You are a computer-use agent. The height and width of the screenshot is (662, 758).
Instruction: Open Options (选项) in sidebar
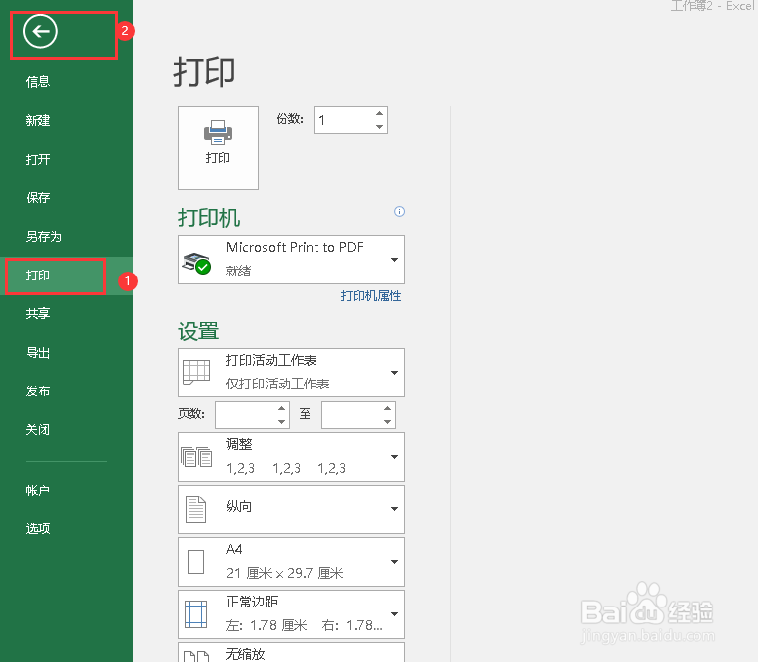click(x=38, y=529)
